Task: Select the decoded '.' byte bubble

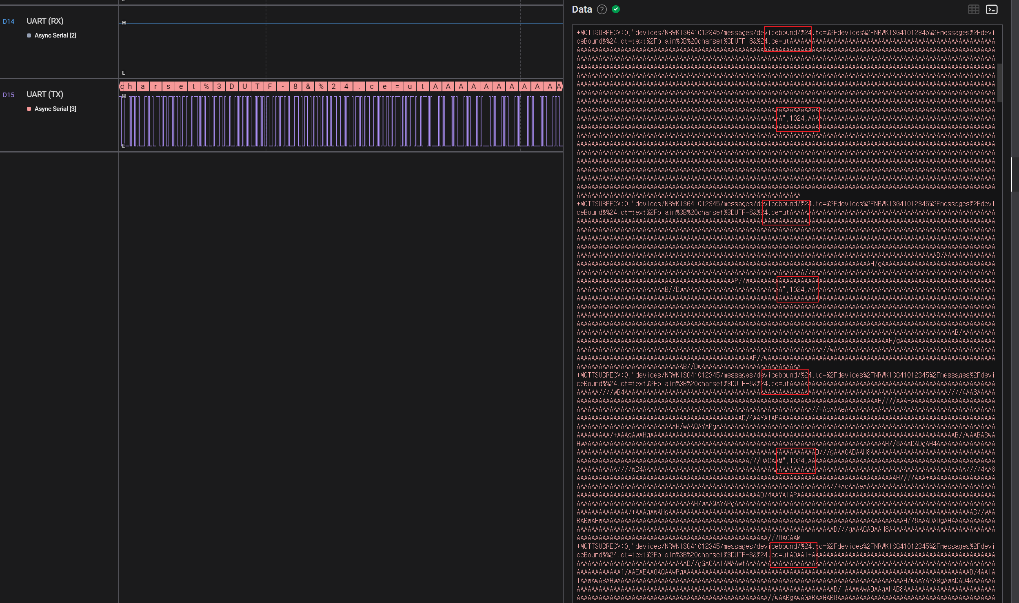Action: [x=359, y=86]
